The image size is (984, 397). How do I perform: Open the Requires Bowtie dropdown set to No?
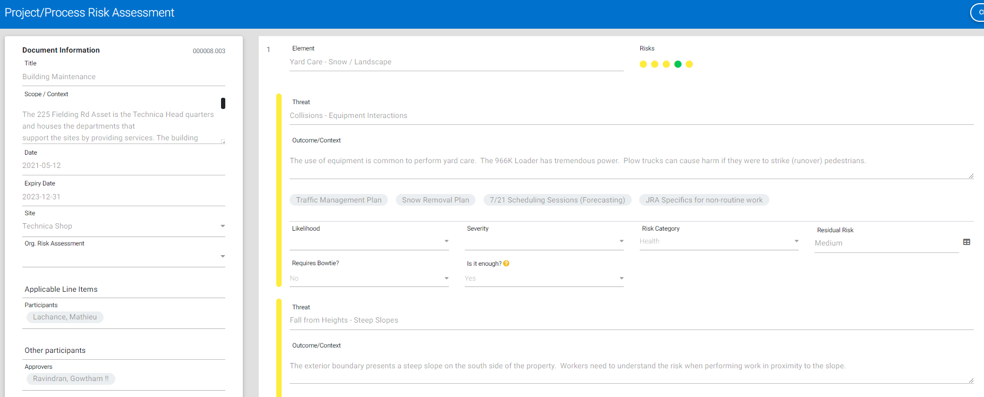369,278
